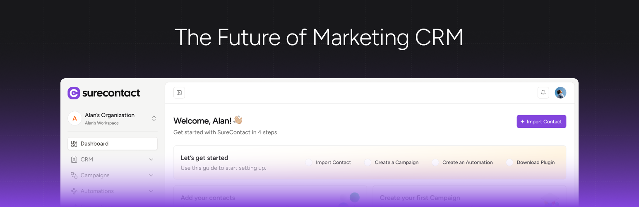Click the organization avatar letter A

(x=74, y=118)
